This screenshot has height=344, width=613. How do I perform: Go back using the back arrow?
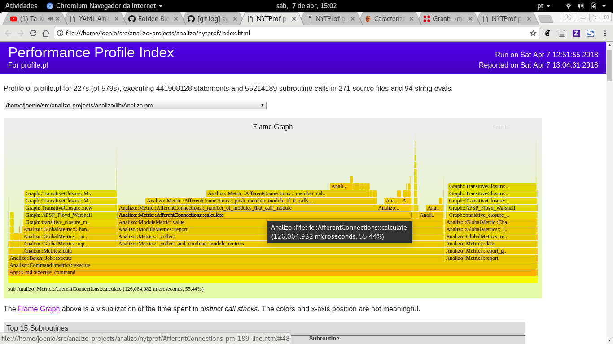[x=8, y=33]
